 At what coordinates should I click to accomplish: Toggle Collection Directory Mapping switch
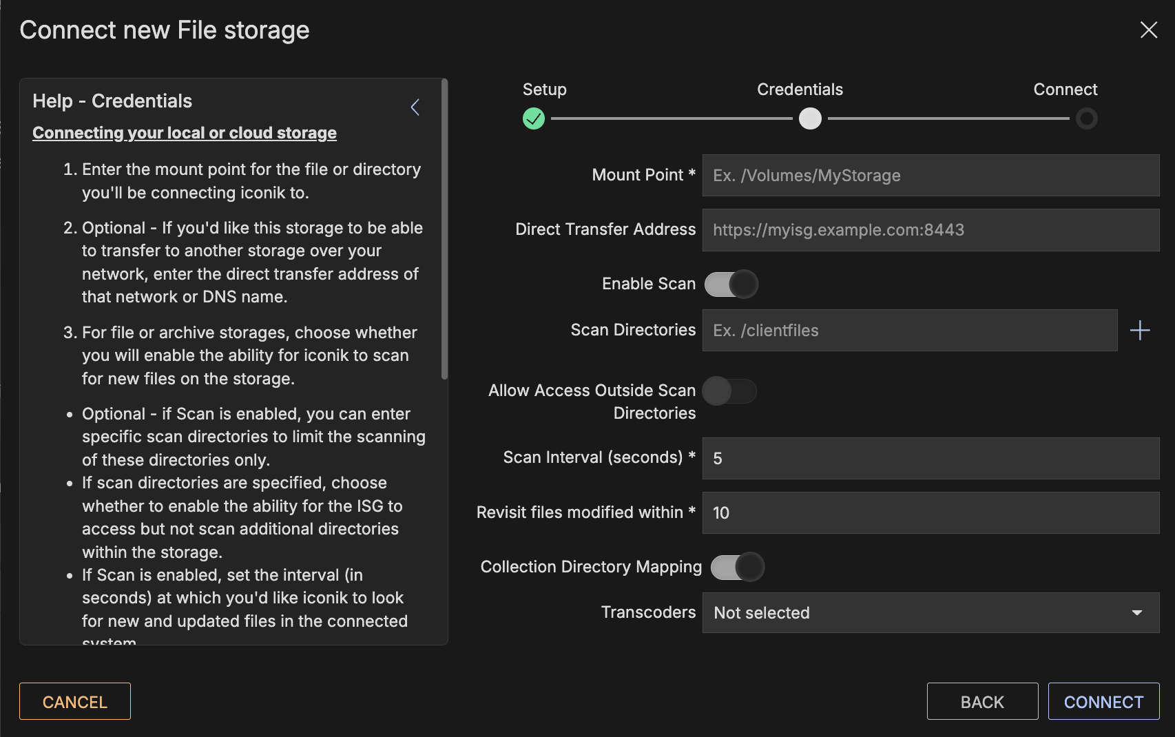coord(737,567)
